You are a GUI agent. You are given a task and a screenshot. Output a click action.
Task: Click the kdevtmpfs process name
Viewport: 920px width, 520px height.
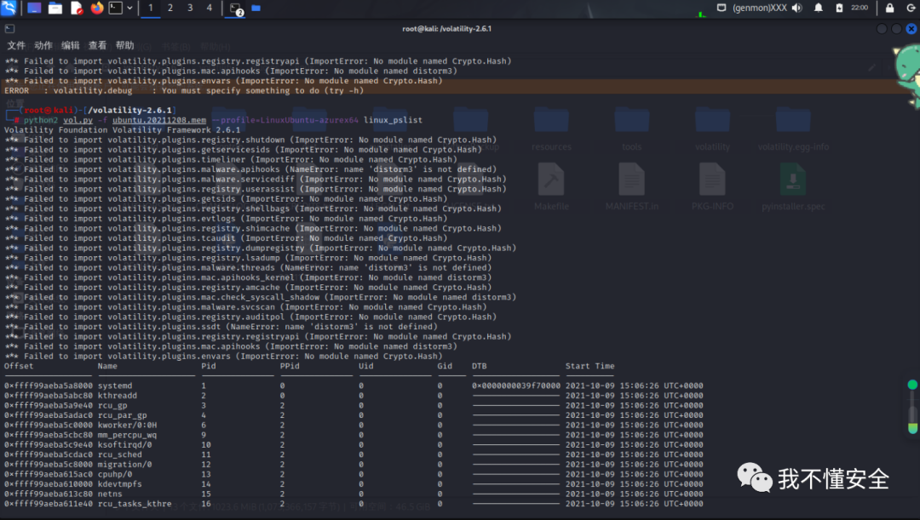coord(120,484)
